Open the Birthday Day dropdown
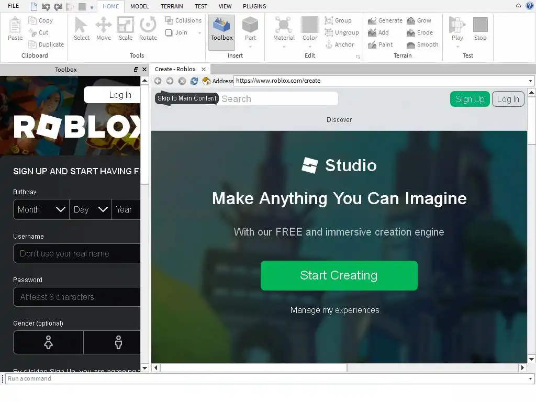The image size is (536, 402). click(91, 209)
